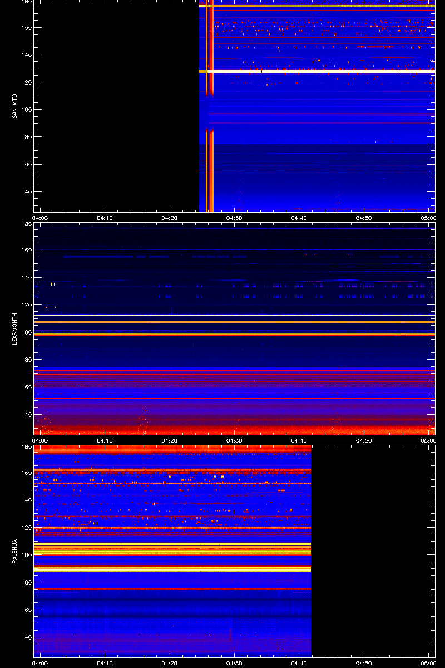Viewport: 445px width, 668px height.
Task: Click the 40 frequency tick on San Vito axis
Action: tap(29, 192)
